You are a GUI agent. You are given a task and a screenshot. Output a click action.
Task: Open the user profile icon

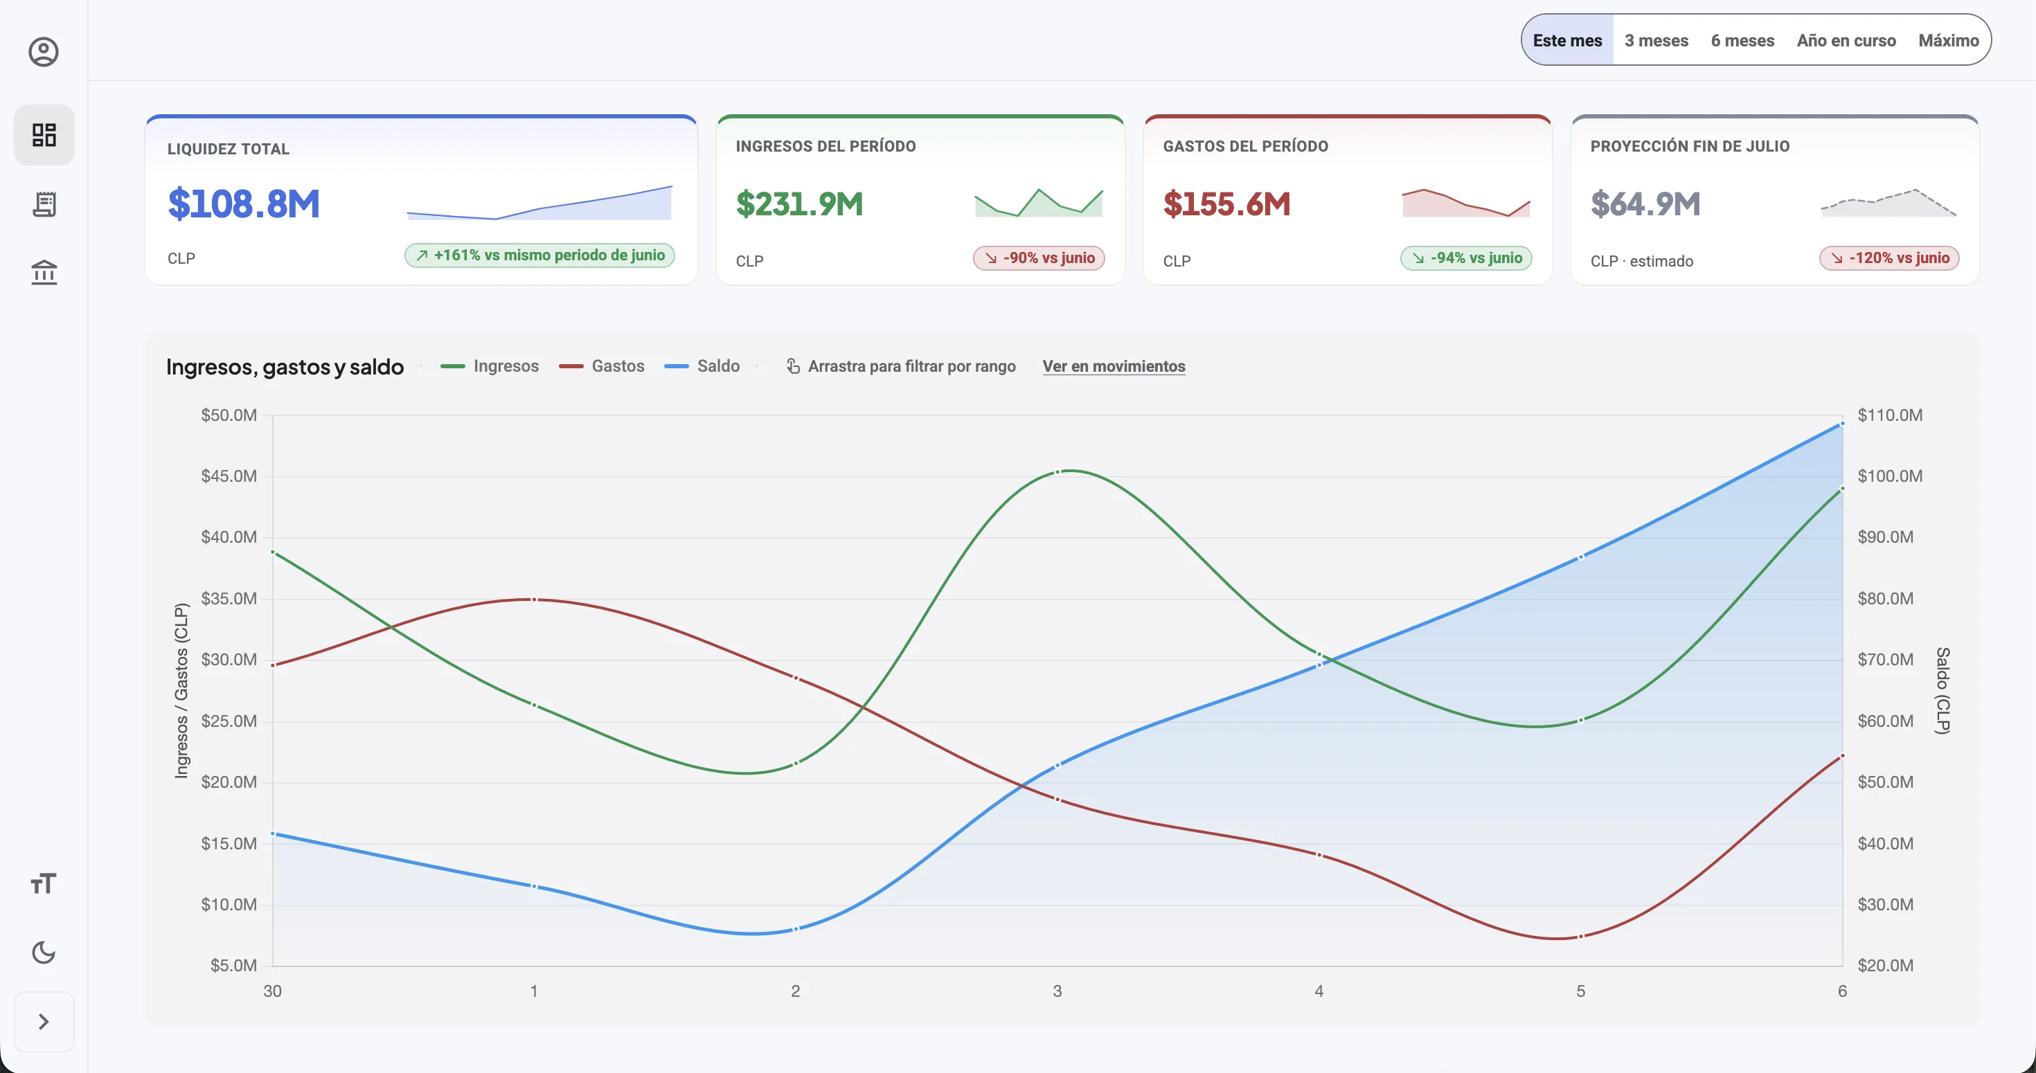[x=44, y=52]
